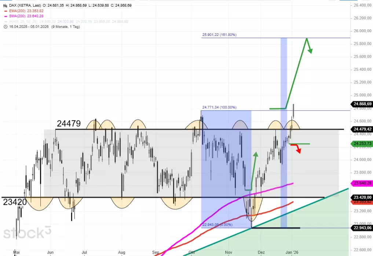
Task: Click the Jan '26 time axis label
Action: click(x=292, y=252)
